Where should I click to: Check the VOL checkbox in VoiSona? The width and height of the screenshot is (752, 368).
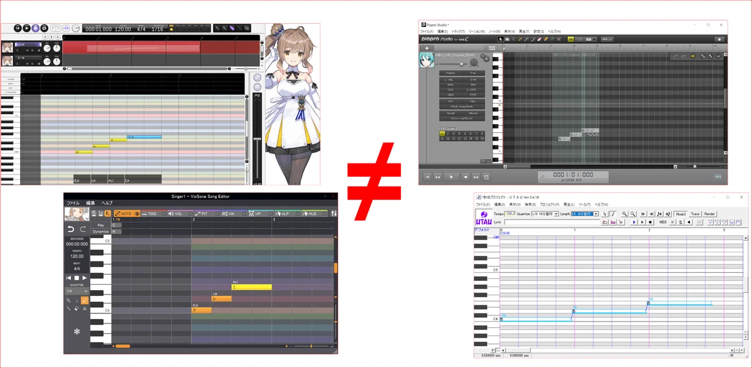[x=190, y=214]
